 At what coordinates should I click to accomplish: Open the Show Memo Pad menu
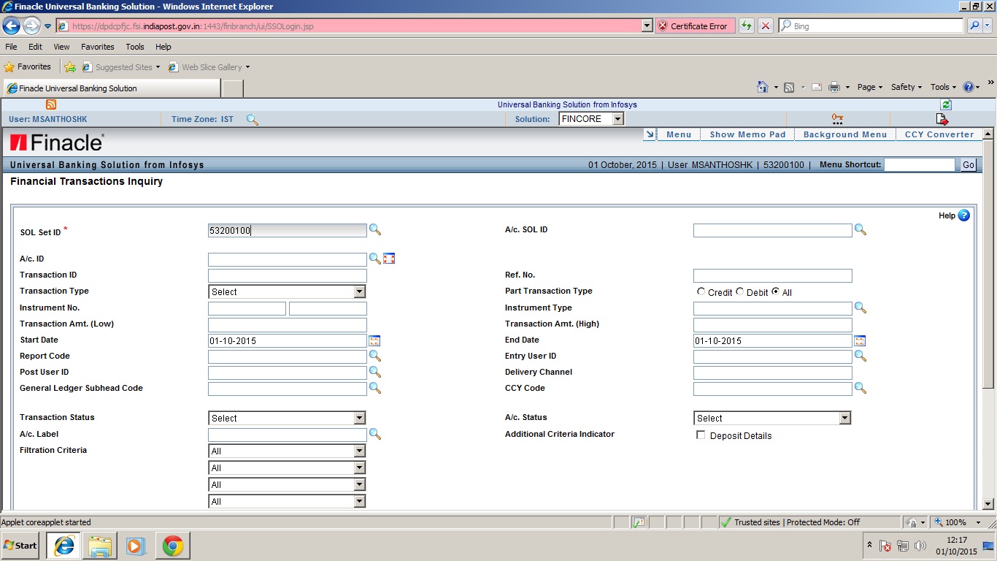pos(747,134)
